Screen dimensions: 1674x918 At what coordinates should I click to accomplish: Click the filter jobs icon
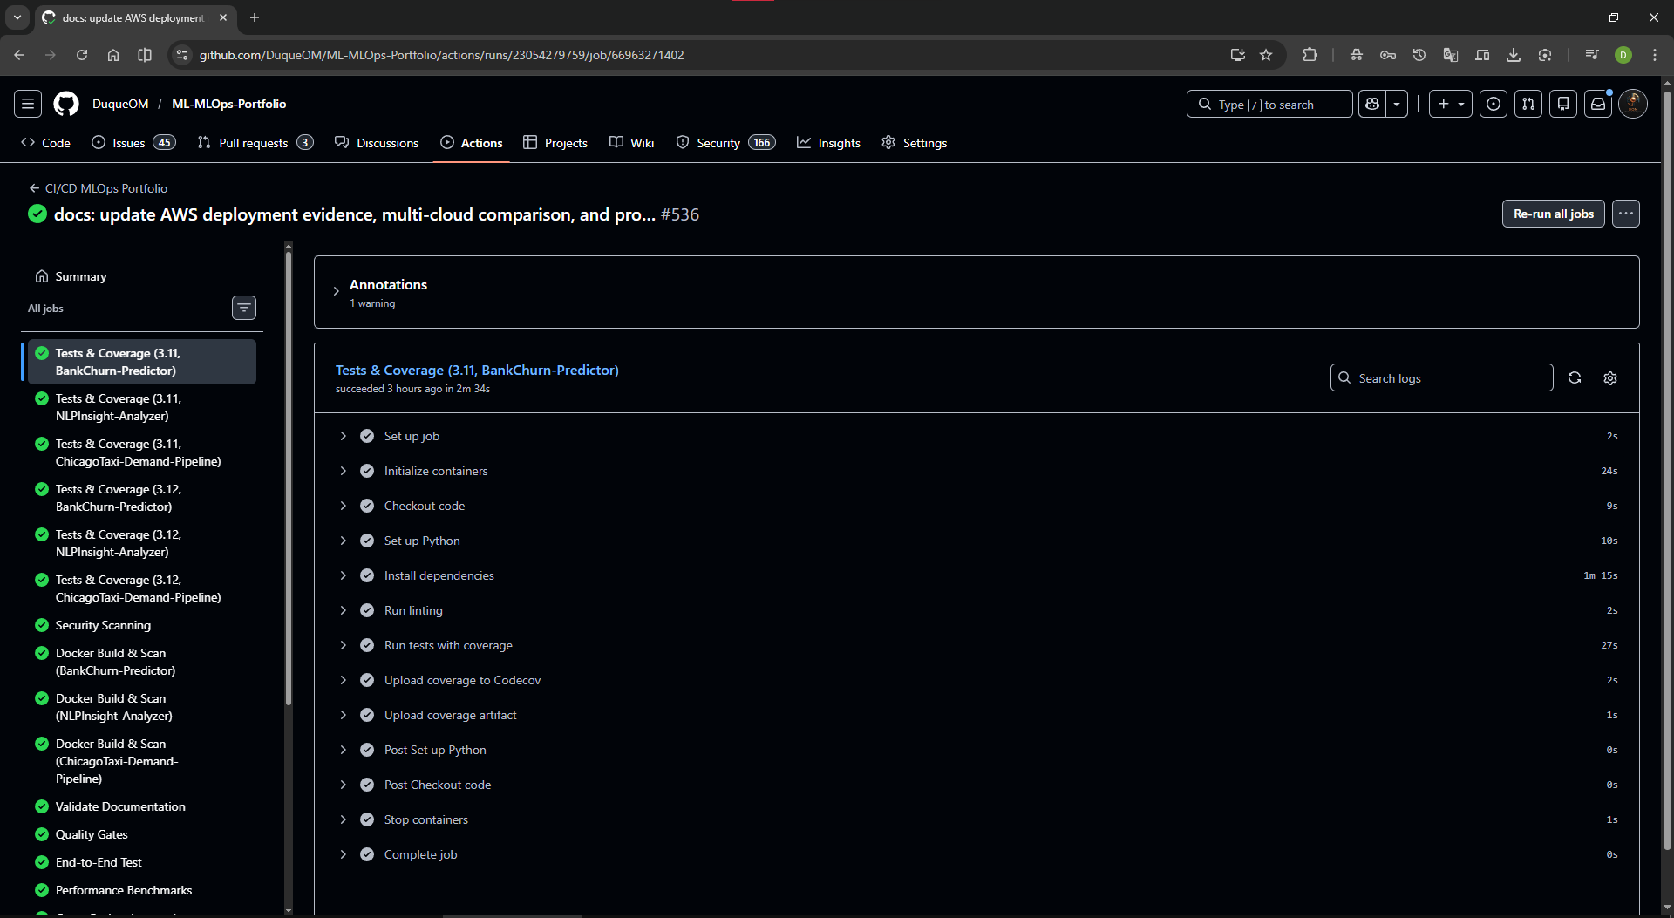click(x=244, y=308)
